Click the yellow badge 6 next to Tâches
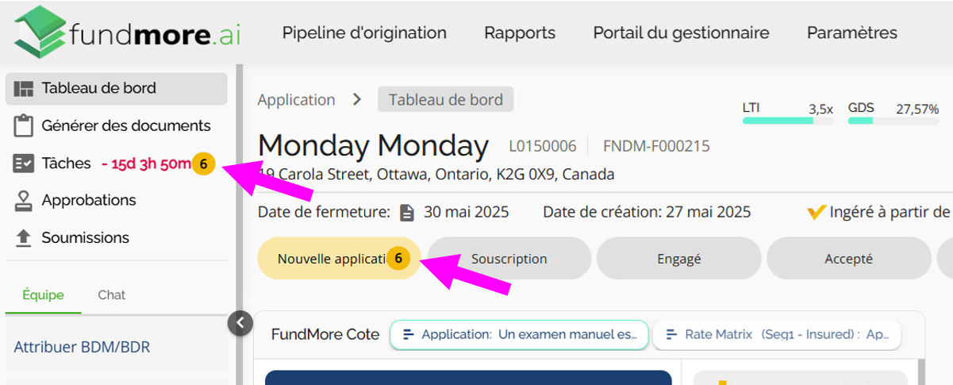This screenshot has height=385, width=953. point(204,164)
